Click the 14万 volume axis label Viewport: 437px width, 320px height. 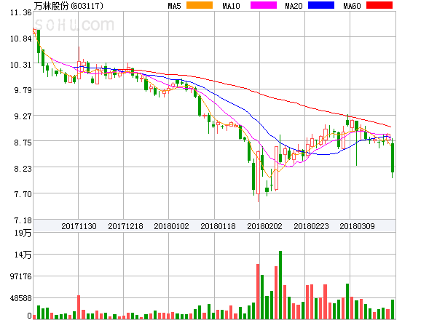pos(23,255)
